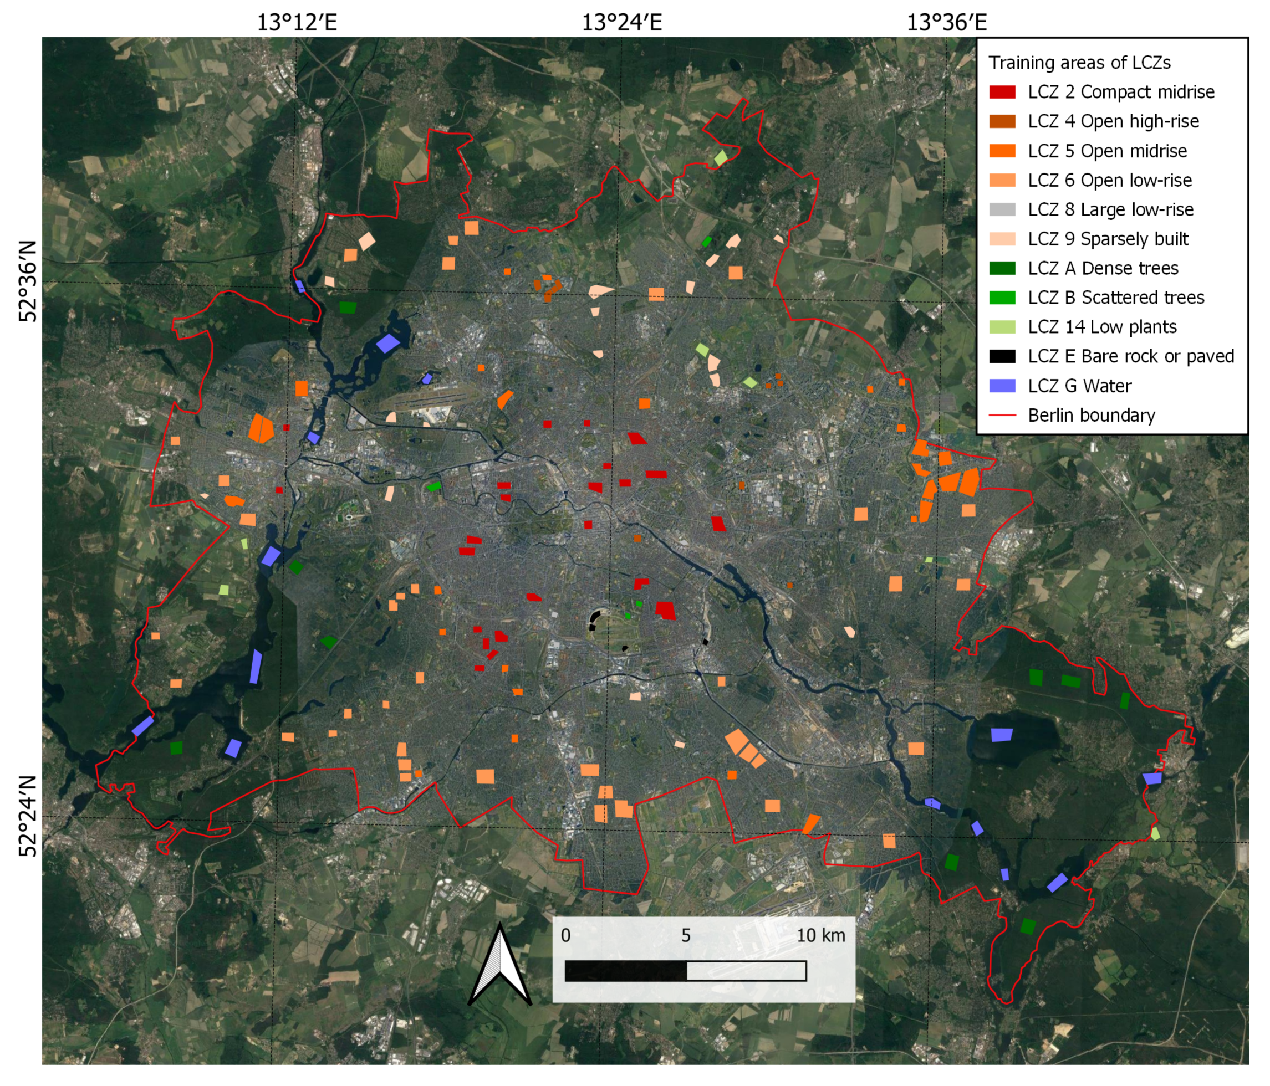The width and height of the screenshot is (1270, 1086).
Task: Click the LCZ B Scattered trees swatch
Action: point(1002,298)
